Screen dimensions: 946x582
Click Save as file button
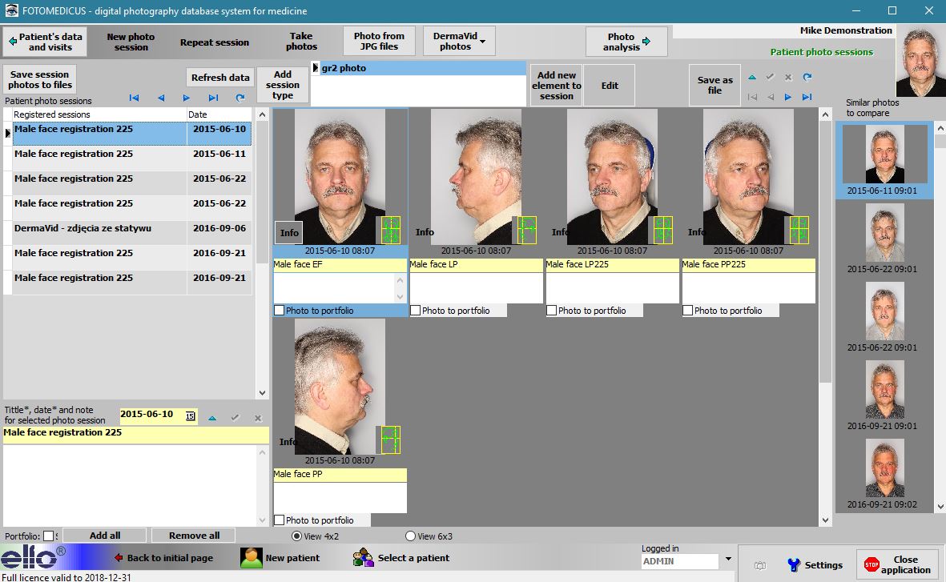click(x=715, y=85)
